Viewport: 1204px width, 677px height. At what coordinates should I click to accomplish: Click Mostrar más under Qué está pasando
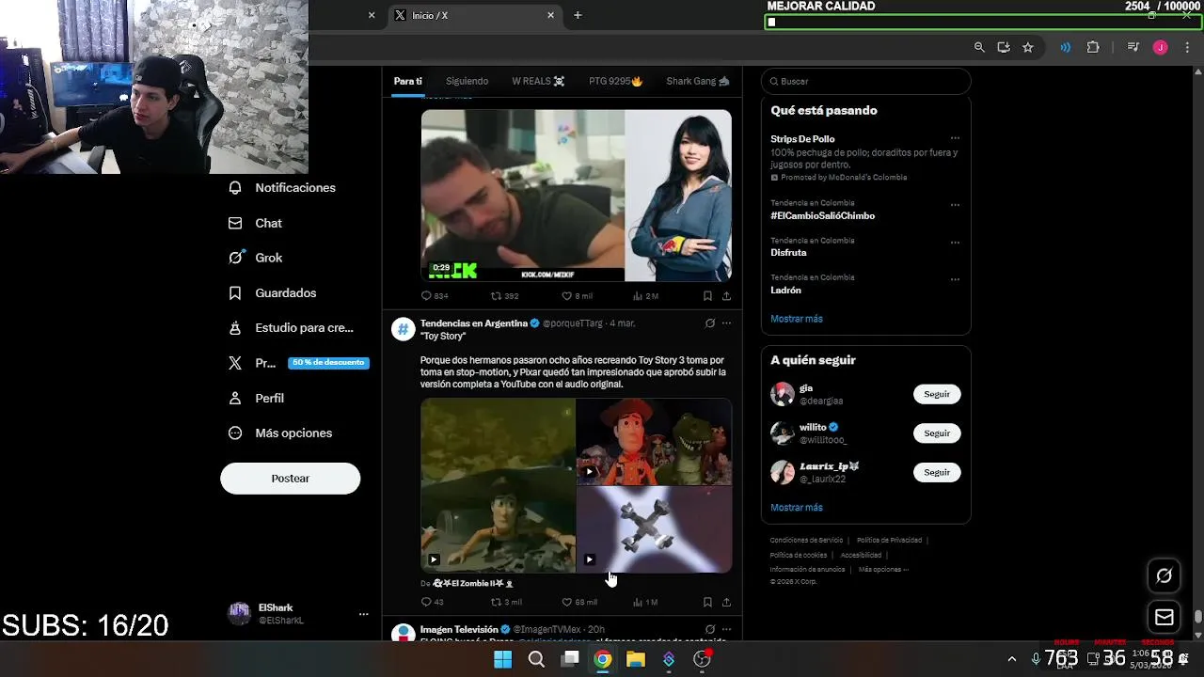click(797, 319)
